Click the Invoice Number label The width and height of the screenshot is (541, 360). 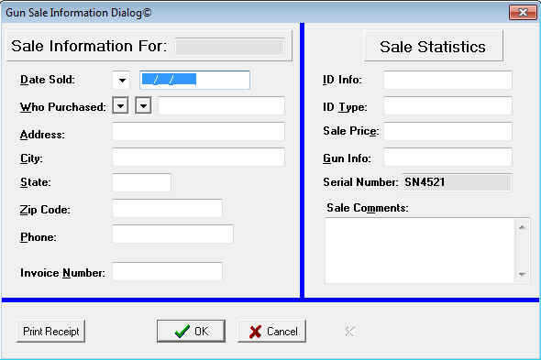coord(62,273)
